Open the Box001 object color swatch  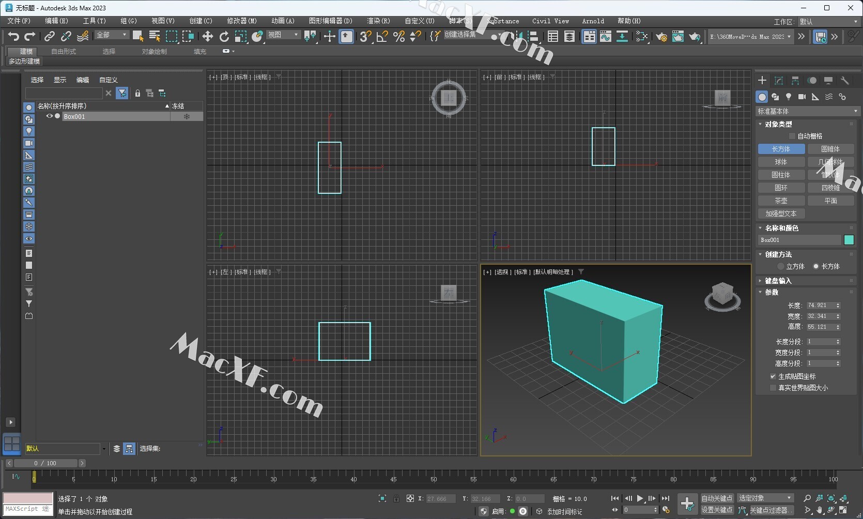[849, 240]
